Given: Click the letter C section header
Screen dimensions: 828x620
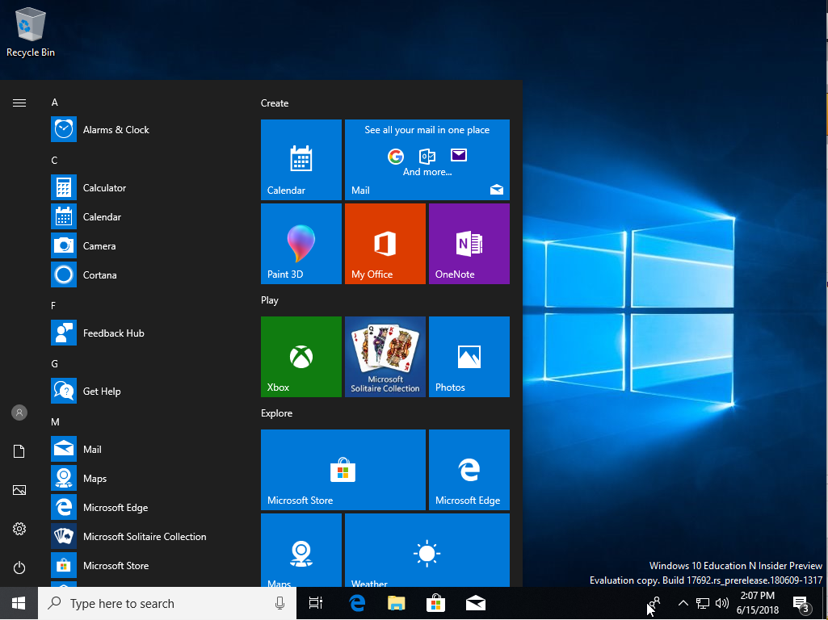Looking at the screenshot, I should (x=54, y=161).
